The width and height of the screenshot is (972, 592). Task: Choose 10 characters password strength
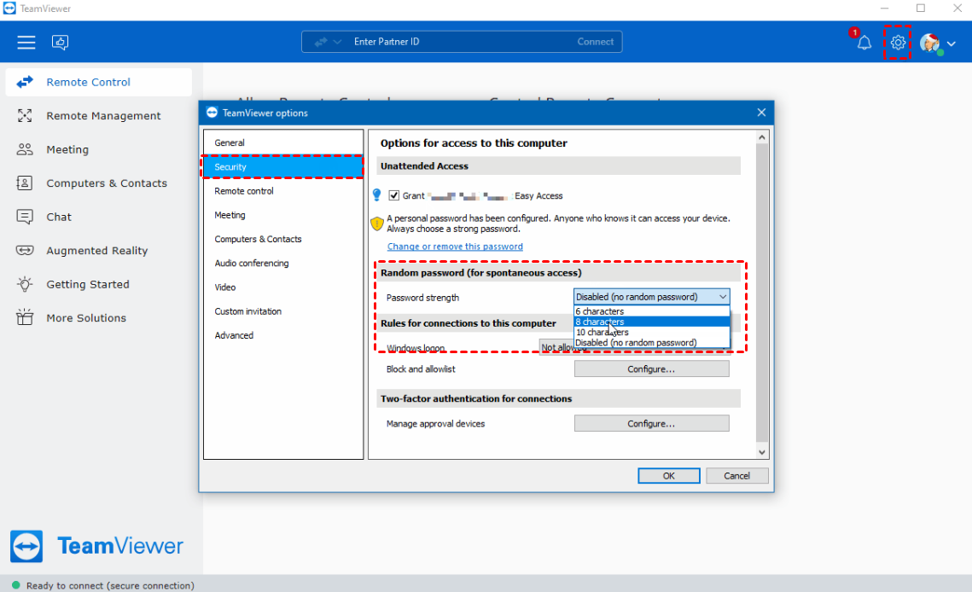point(651,333)
